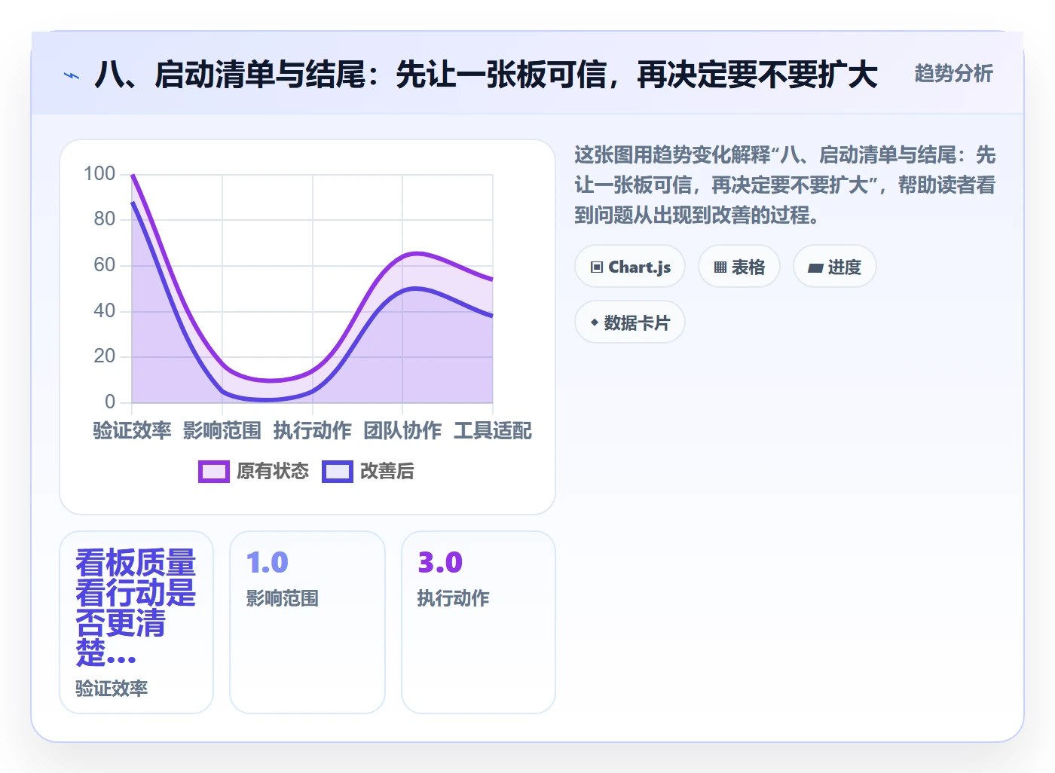Click the 执行动作 caption under 3.0
Image resolution: width=1055 pixels, height=773 pixels.
click(x=453, y=599)
